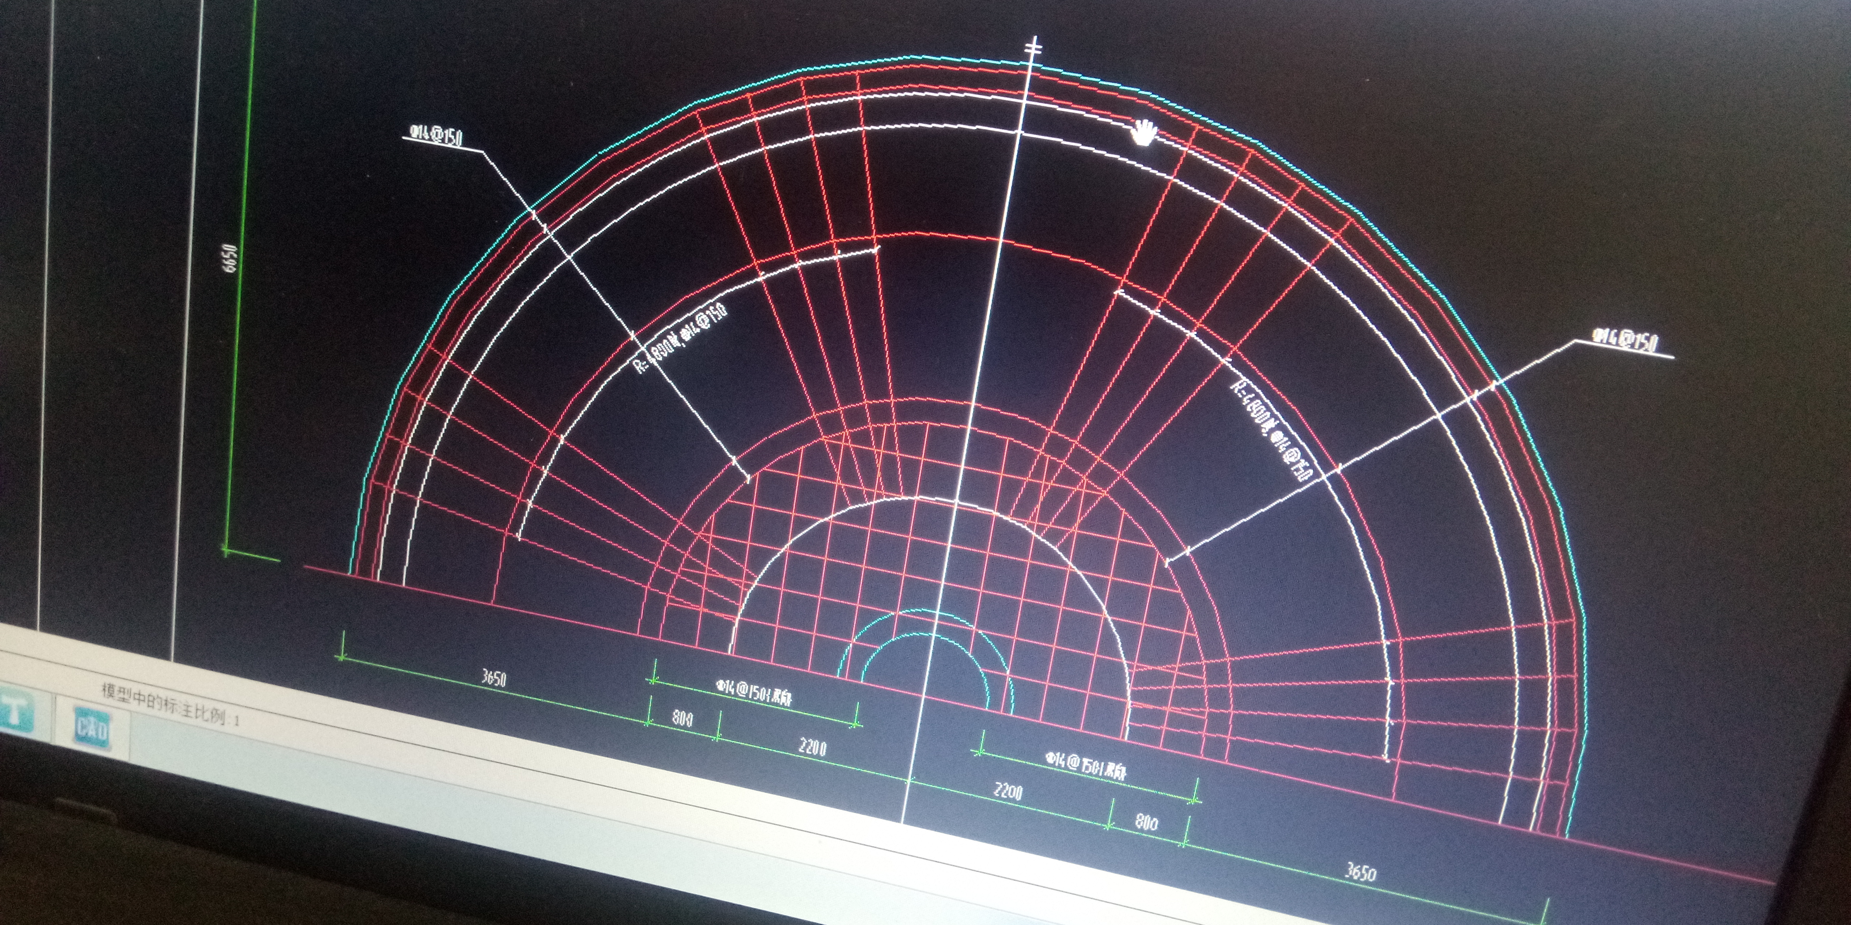Click the teal CAD icon in bottom toolbar
Image resolution: width=1851 pixels, height=925 pixels.
93,728
